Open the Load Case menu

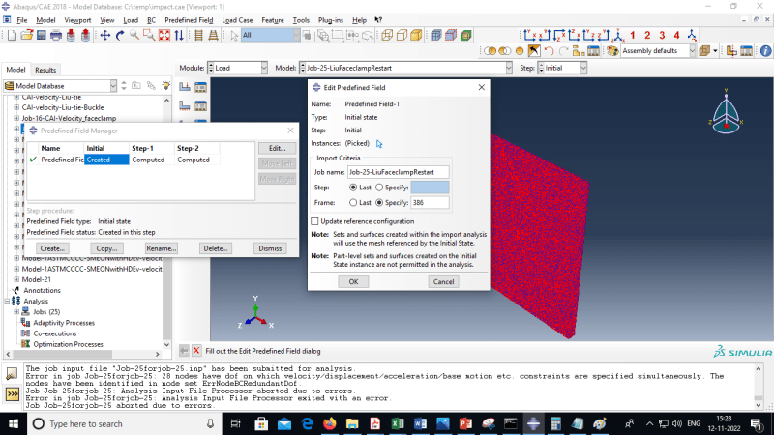click(237, 20)
